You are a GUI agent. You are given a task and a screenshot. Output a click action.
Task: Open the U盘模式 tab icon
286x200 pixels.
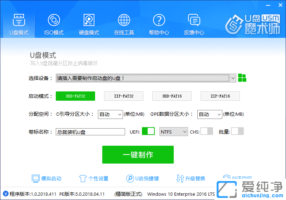19,20
